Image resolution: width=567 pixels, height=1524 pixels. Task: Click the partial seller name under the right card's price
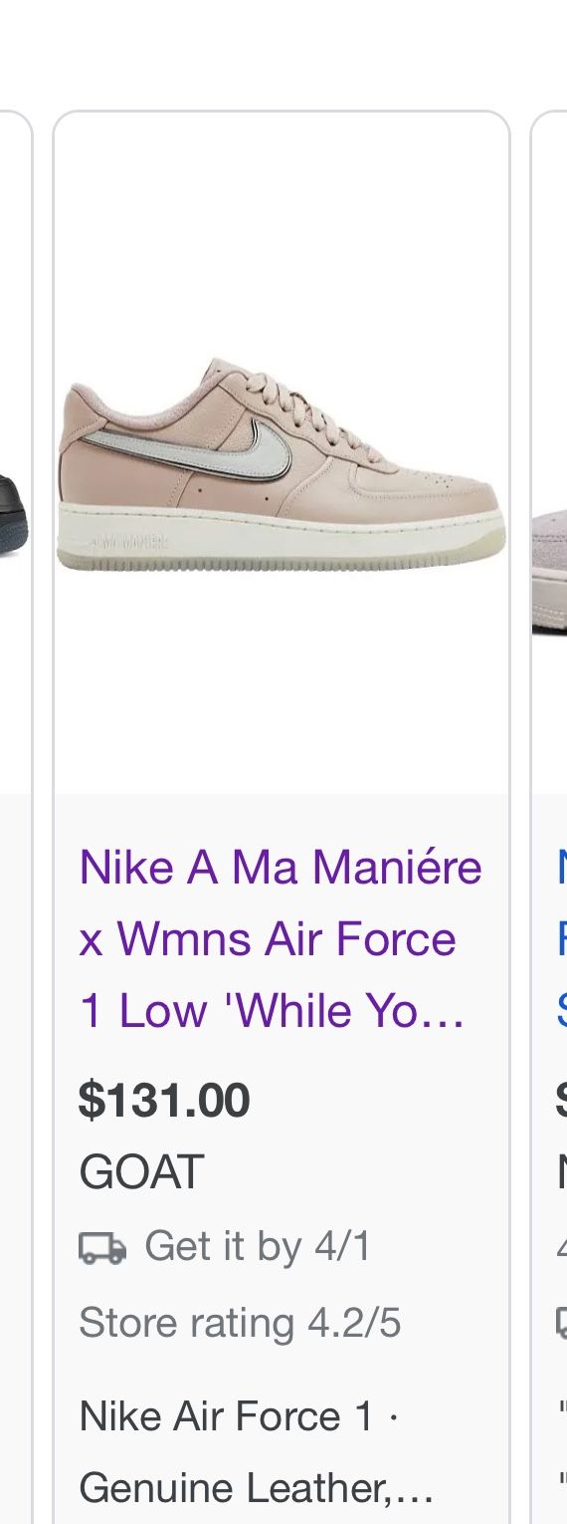(562, 1172)
